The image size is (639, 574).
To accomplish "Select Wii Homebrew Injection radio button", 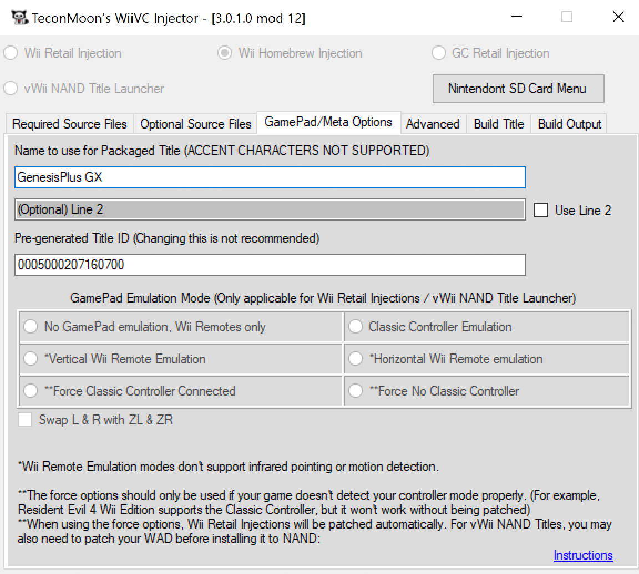I will 225,53.
